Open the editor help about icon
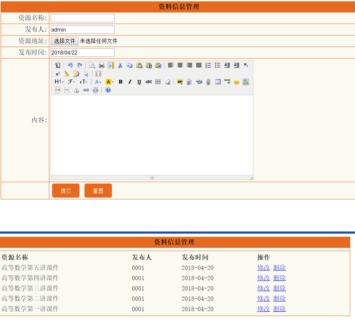355x321 pixels. click(108, 90)
